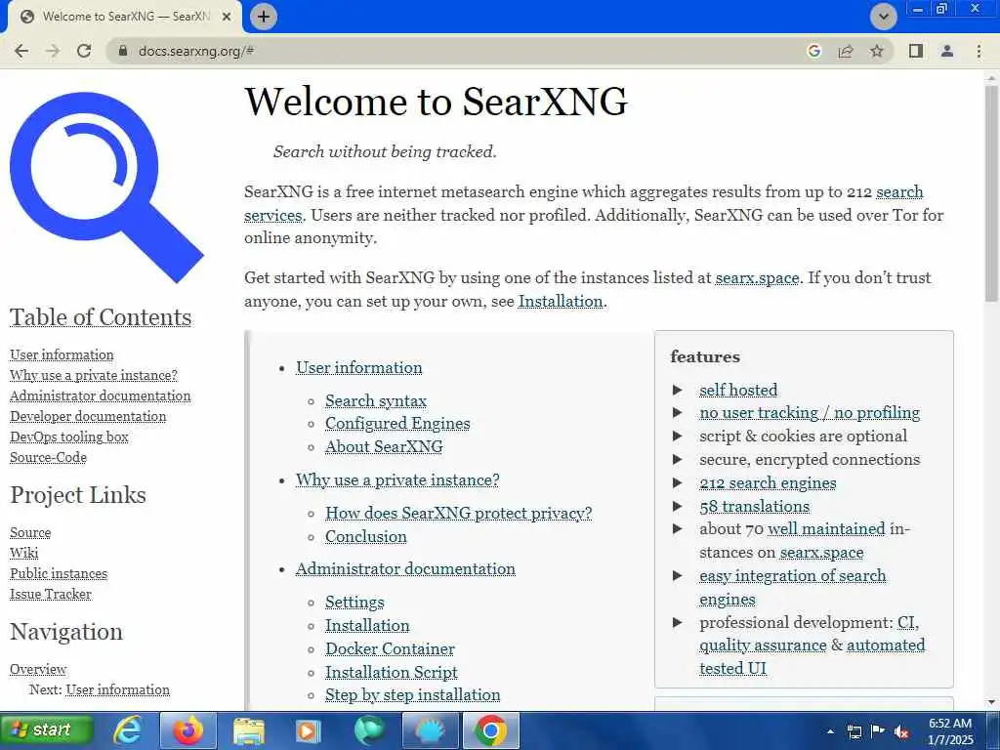Screen dimensions: 1000x750
Task: Open the Windows Start button
Action: (47, 729)
